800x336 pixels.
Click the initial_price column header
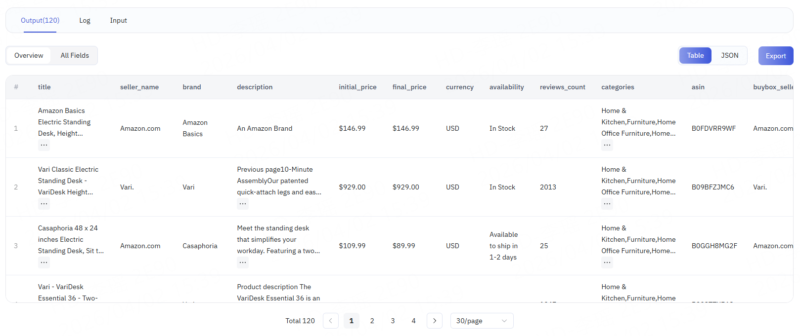(x=357, y=87)
